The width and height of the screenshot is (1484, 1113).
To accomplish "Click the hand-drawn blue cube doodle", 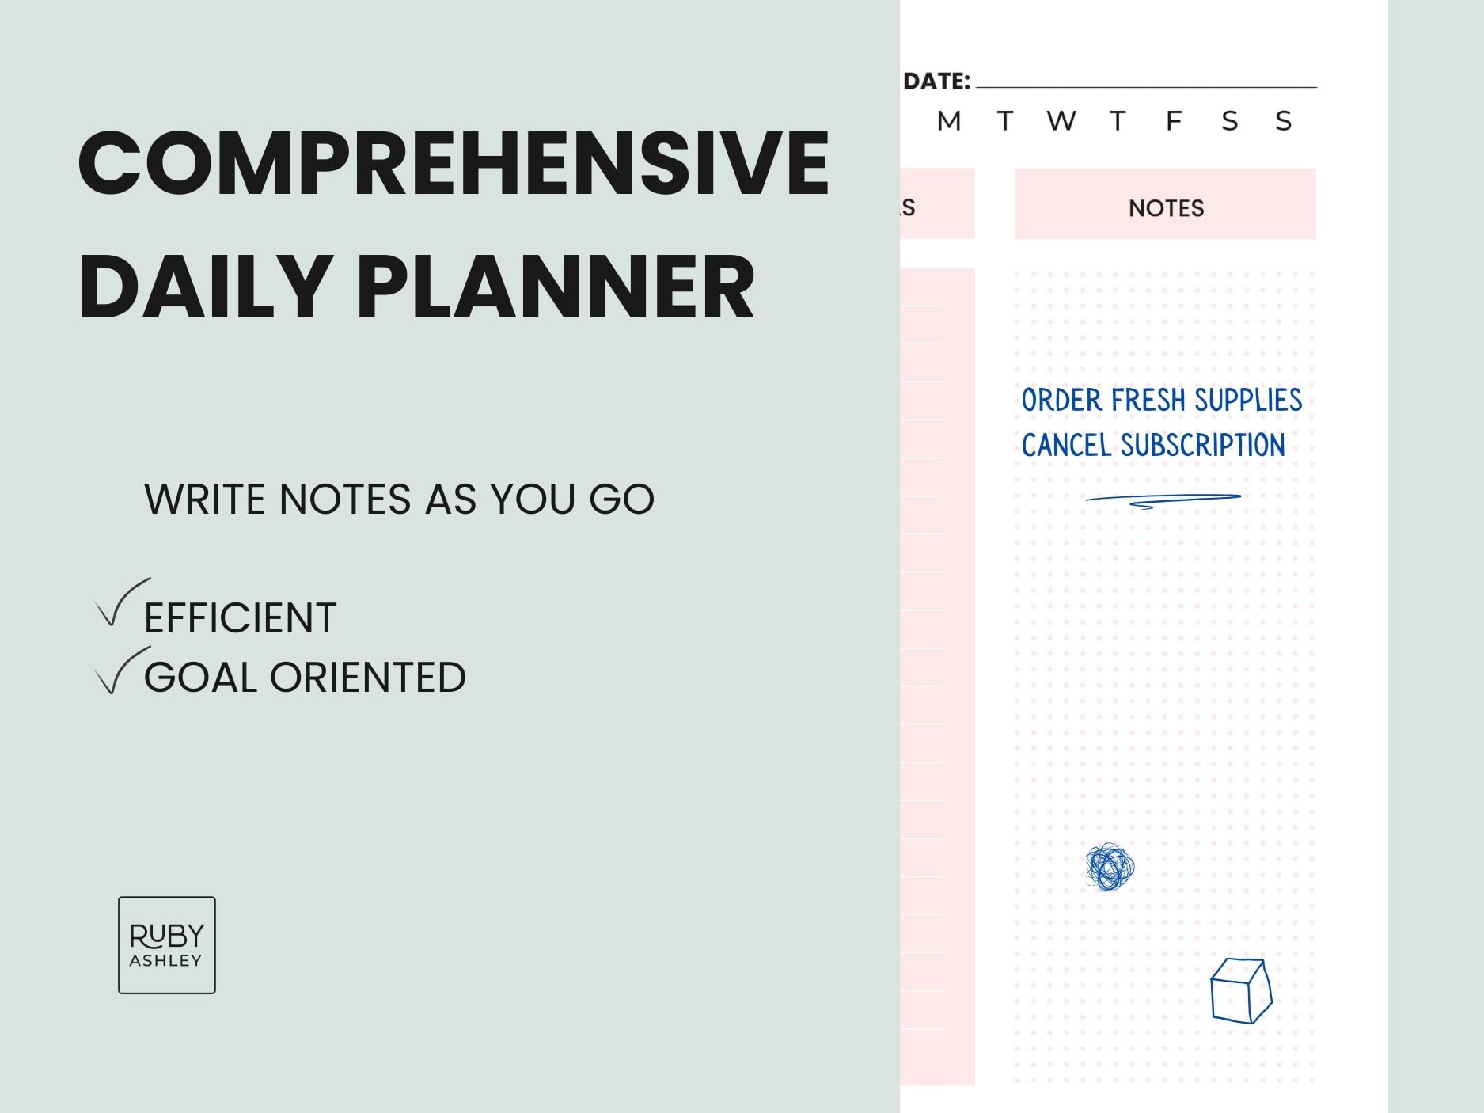I will tap(1240, 990).
